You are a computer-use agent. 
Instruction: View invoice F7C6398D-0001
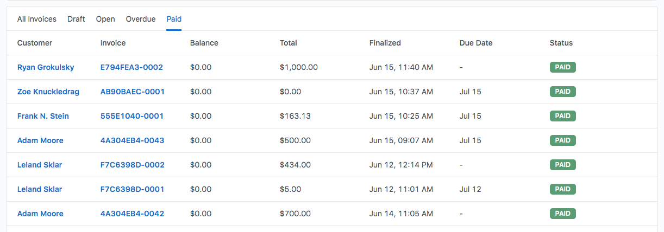coord(132,189)
